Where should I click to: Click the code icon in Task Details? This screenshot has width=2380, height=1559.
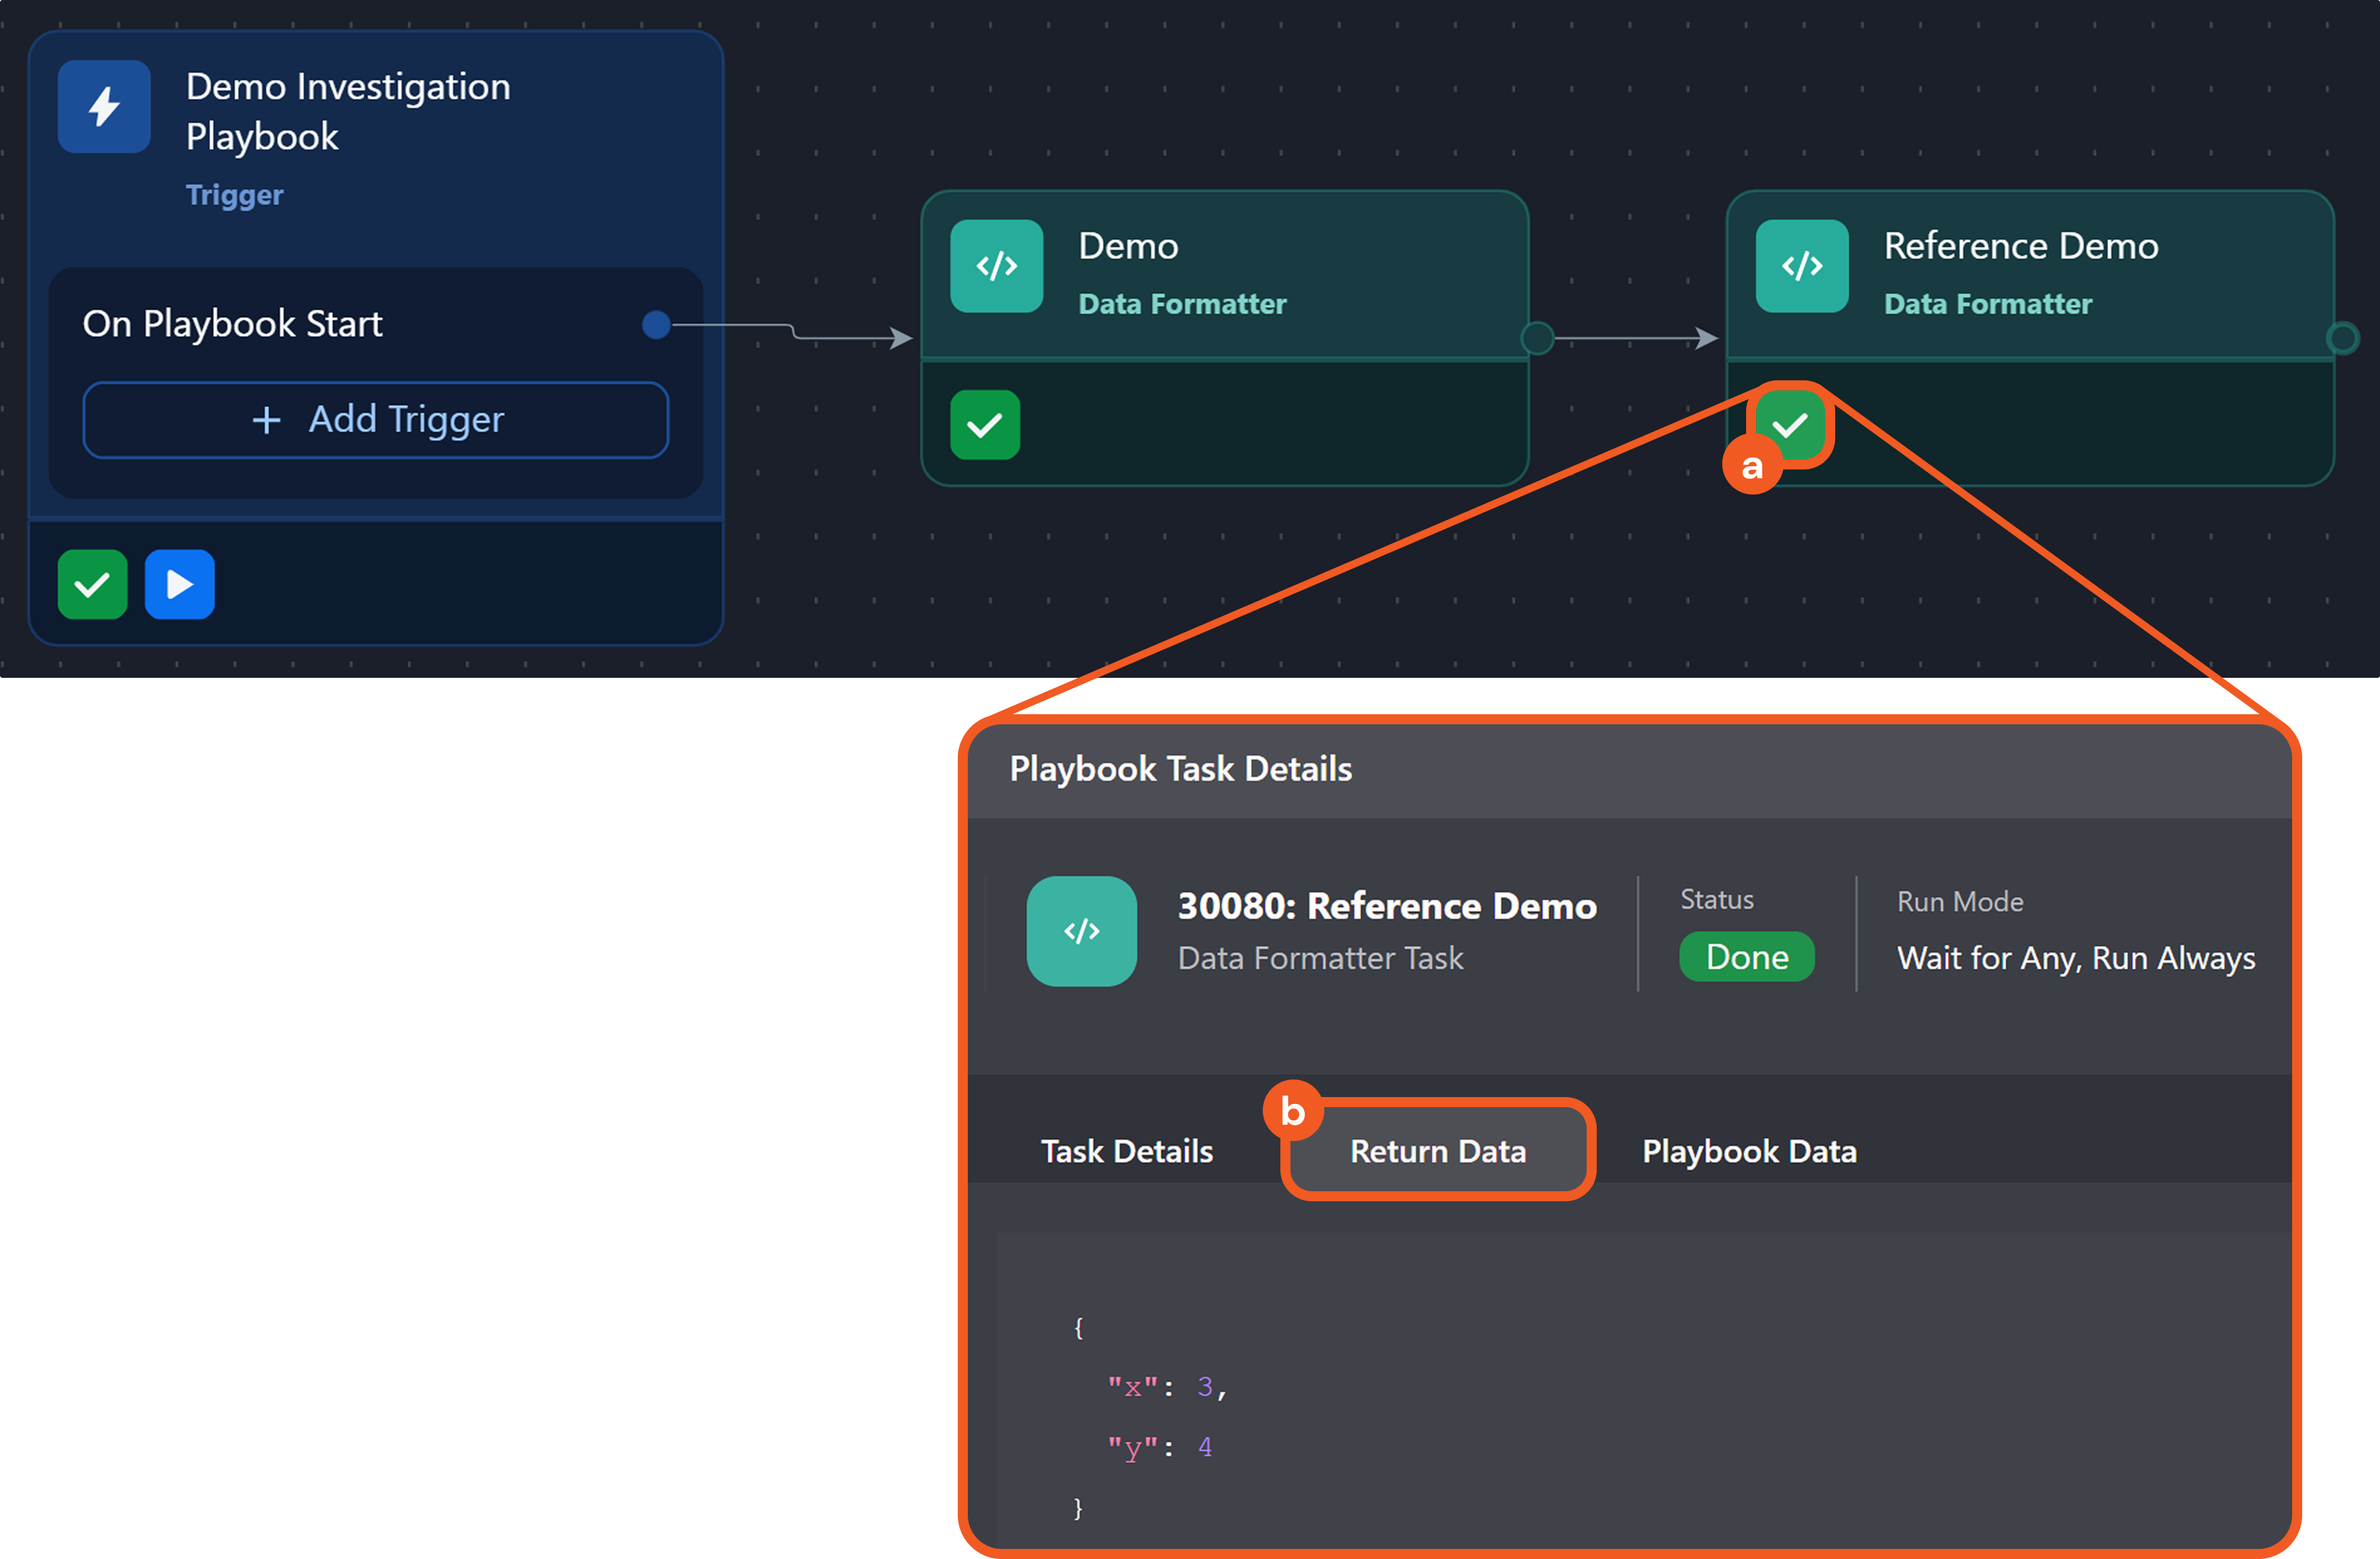coord(1081,931)
